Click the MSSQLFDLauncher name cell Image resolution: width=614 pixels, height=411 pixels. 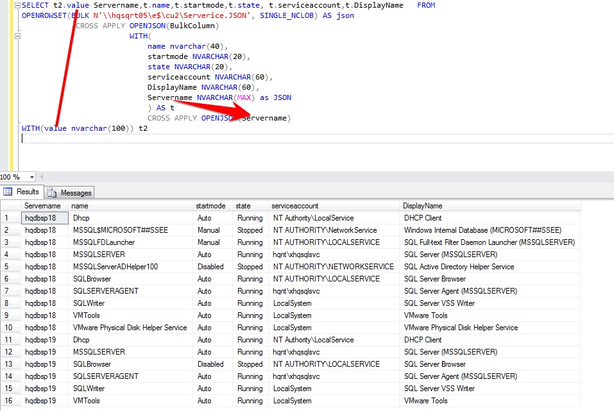pos(104,242)
